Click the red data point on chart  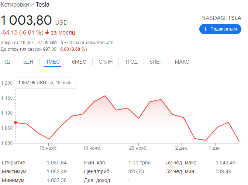(15, 122)
